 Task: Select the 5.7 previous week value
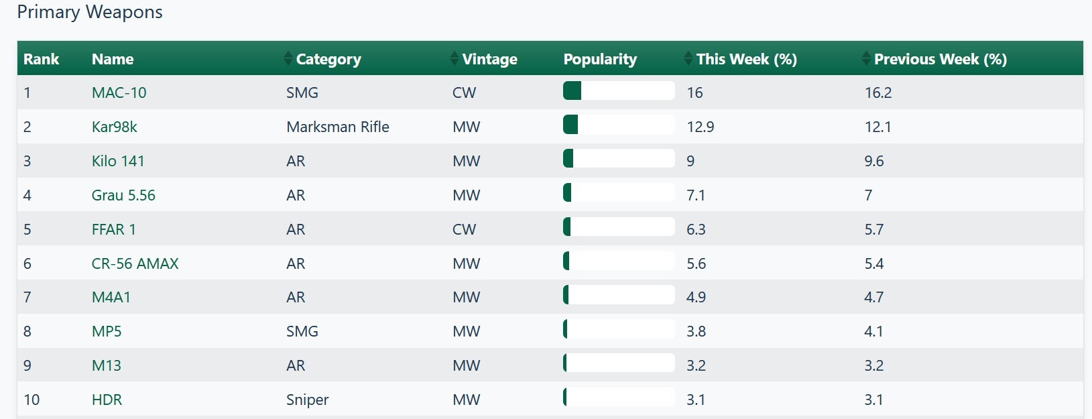click(x=874, y=229)
